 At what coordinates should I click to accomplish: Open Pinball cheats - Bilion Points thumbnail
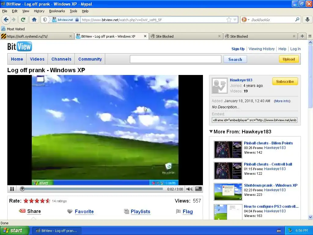click(x=228, y=149)
